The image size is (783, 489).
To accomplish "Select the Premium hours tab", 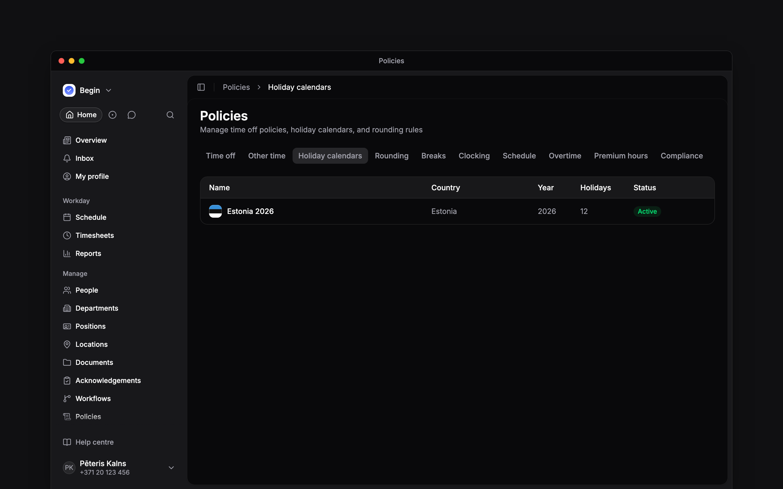I will [620, 156].
